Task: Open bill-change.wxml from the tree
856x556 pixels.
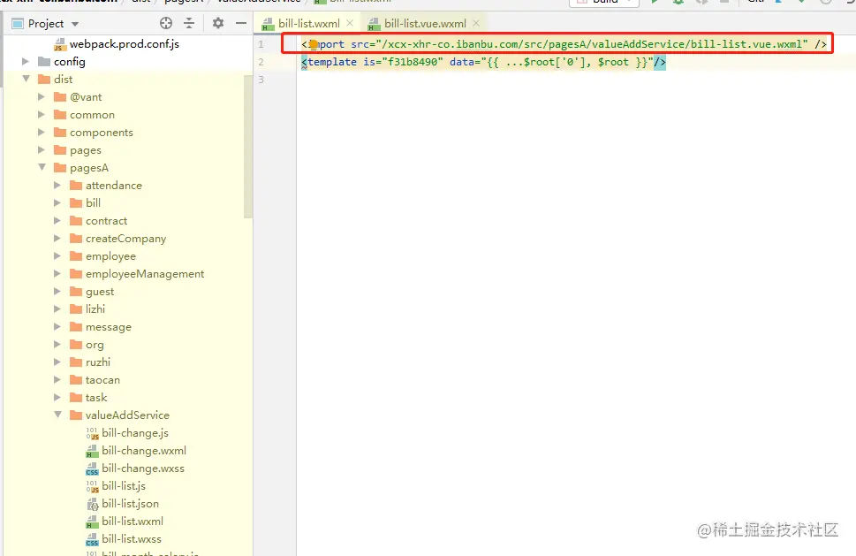Action: coord(144,451)
